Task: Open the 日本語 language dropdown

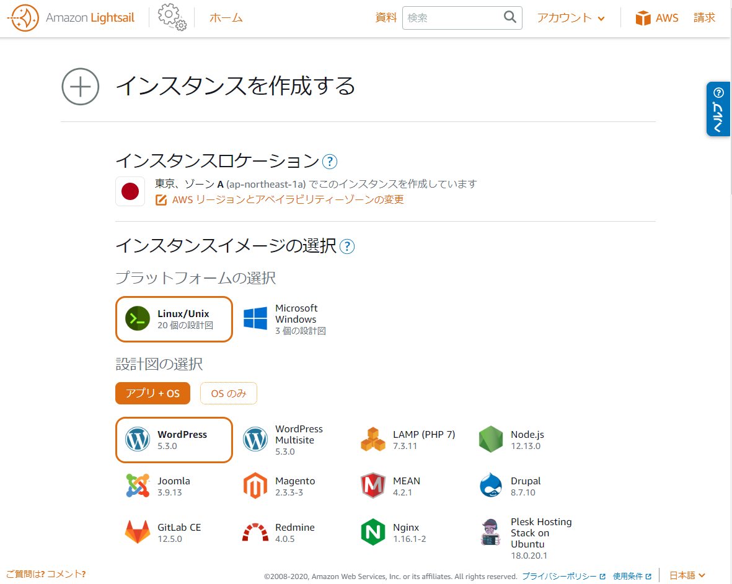Action: (687, 575)
